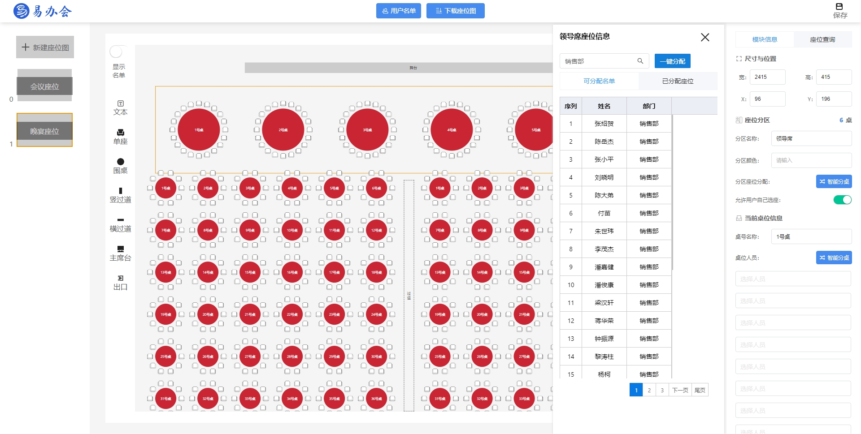
Task: Select the row for 张绍贺
Action: 616,124
